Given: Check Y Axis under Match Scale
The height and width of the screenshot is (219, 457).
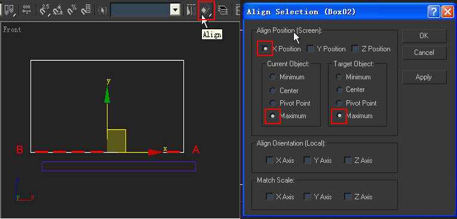Looking at the screenshot, I should (x=307, y=196).
